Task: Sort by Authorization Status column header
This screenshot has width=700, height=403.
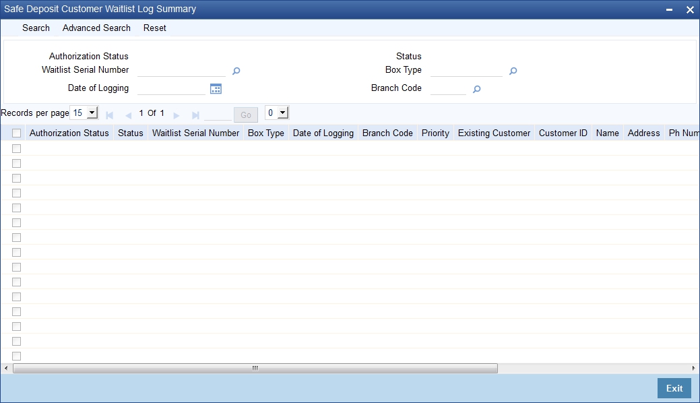Action: [69, 133]
